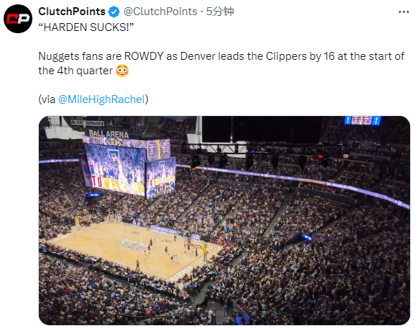Click the Ball Arena sign in video
Image resolution: width=418 pixels, height=328 pixels.
[108, 133]
